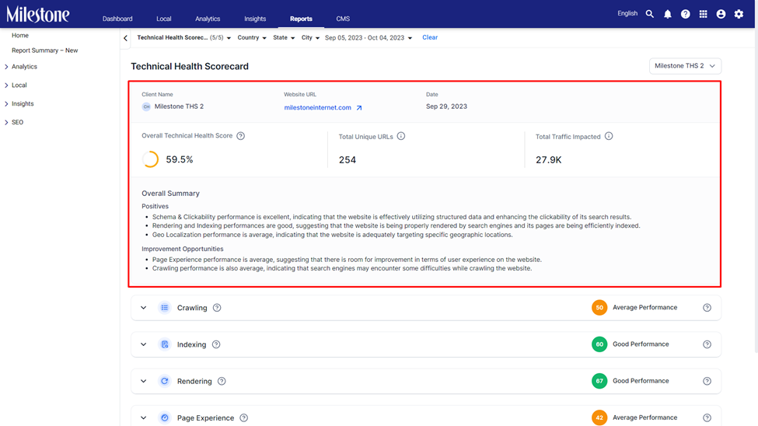
Task: Open the Country filter dropdown
Action: point(252,38)
